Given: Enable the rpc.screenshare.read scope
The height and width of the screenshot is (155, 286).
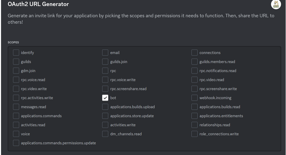Looking at the screenshot, I should [105, 89].
